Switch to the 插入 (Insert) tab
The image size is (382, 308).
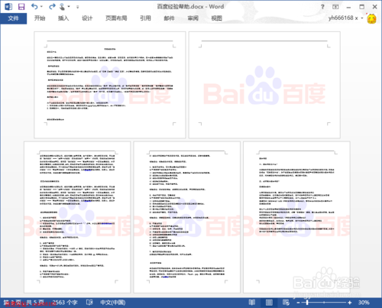click(63, 18)
